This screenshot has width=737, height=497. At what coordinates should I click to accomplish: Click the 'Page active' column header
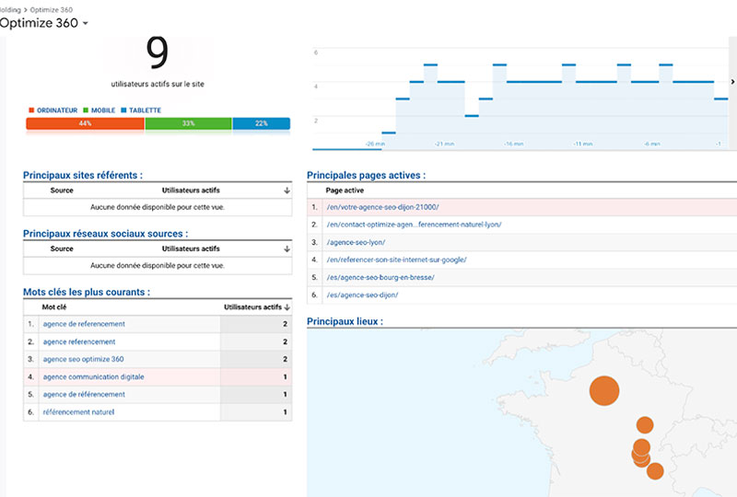(346, 191)
